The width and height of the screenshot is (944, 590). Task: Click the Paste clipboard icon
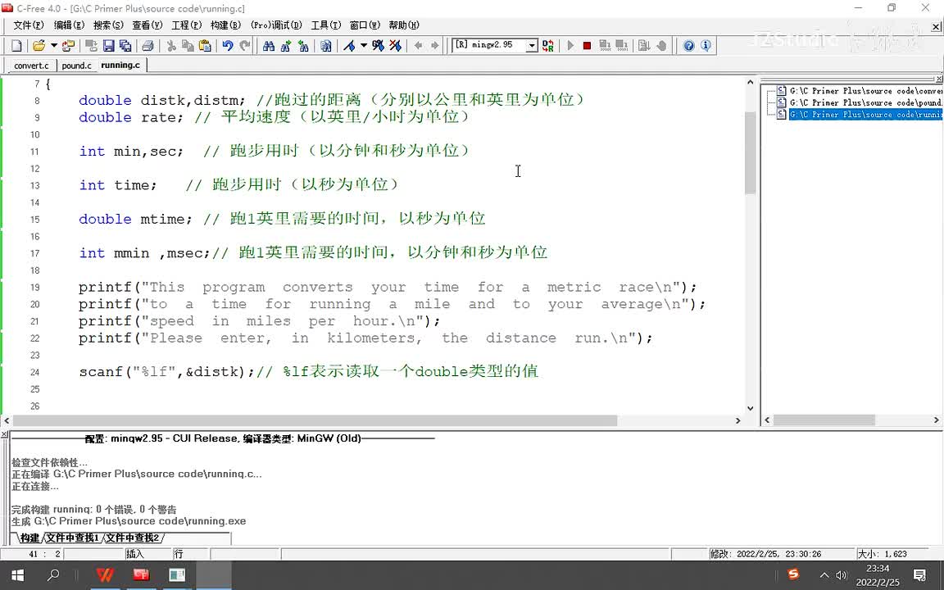[x=205, y=46]
